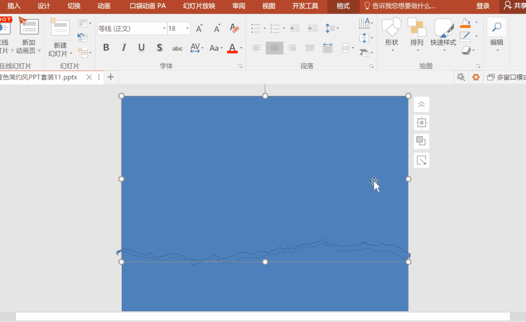Open Transitions 切换 ribbon tab
The width and height of the screenshot is (526, 322).
tap(74, 6)
